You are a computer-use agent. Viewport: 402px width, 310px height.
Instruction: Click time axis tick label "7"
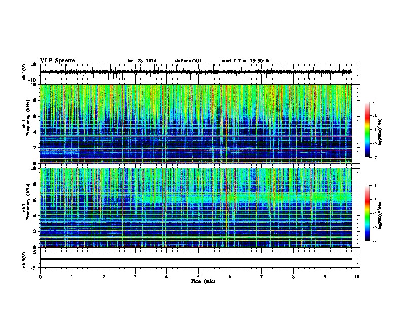(262, 277)
